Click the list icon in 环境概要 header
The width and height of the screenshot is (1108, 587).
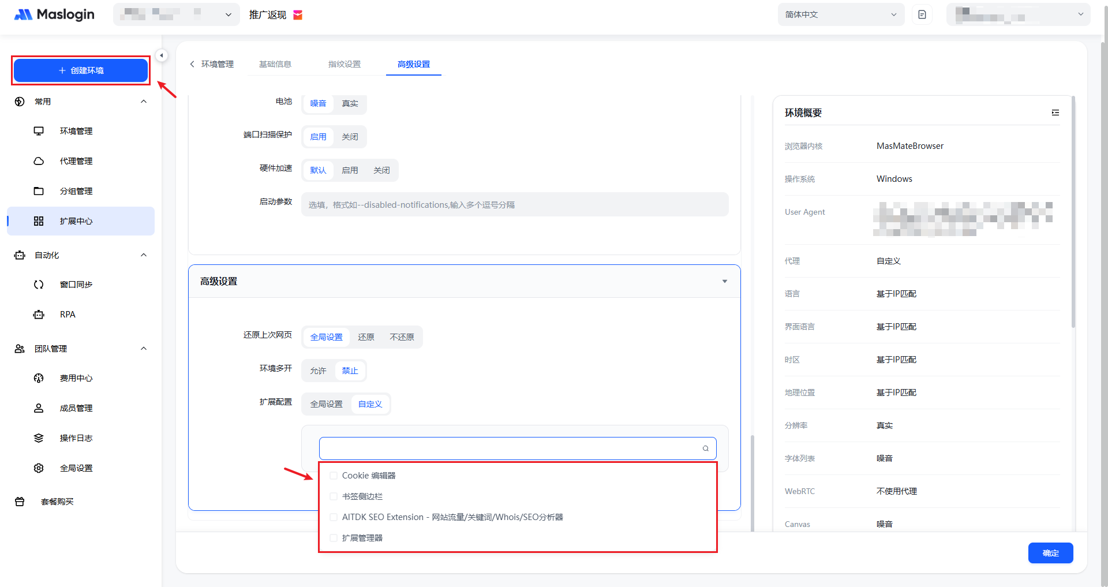[1055, 113]
